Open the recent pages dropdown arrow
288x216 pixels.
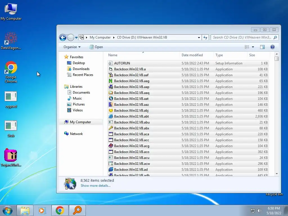(76, 37)
